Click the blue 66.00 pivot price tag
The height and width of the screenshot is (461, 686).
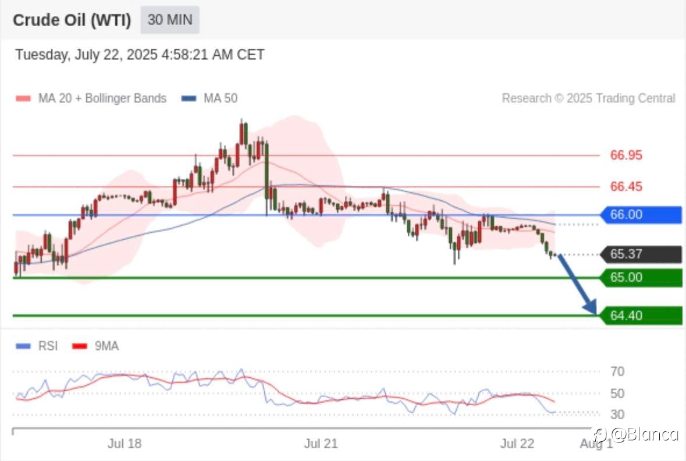click(x=641, y=215)
